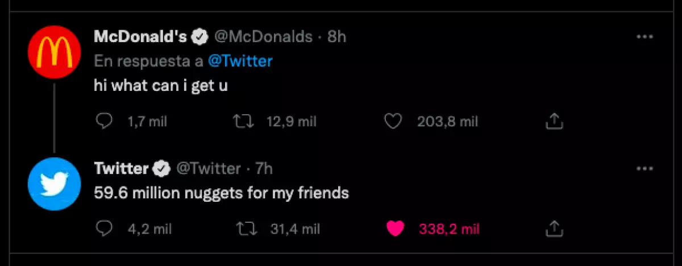682x266 pixels.
Task: Like the McDonald's tweet
Action: (393, 121)
